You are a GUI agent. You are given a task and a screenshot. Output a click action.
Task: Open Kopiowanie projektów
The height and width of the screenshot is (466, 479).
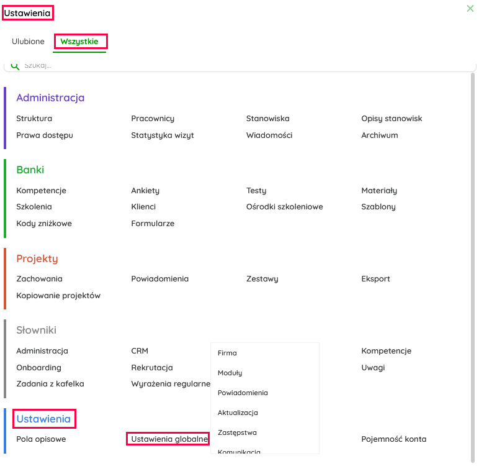point(58,296)
